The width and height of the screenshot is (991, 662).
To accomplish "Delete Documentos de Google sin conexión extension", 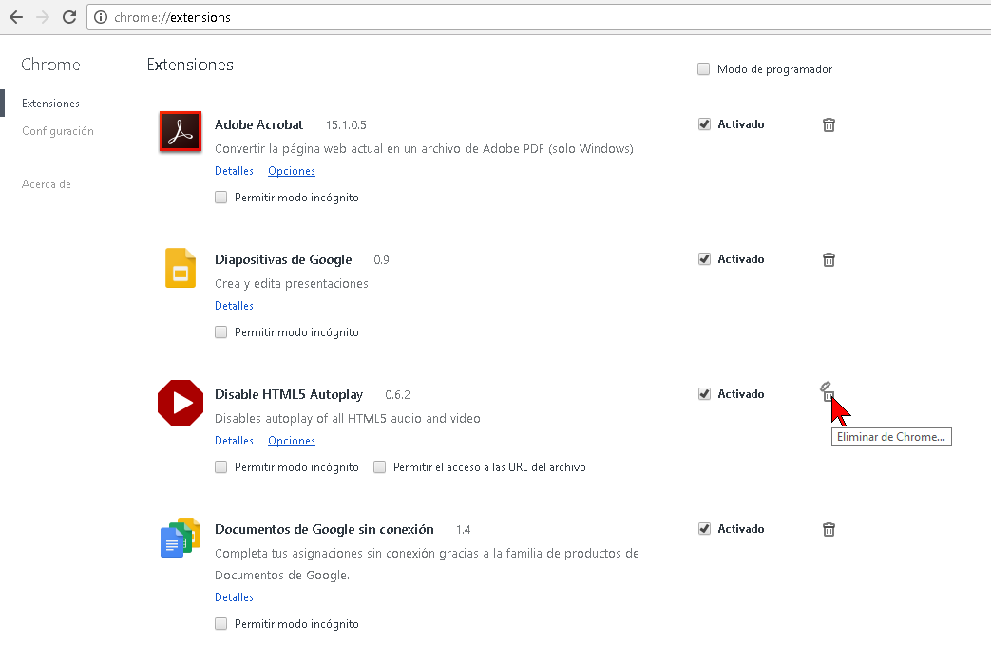I will 829,529.
